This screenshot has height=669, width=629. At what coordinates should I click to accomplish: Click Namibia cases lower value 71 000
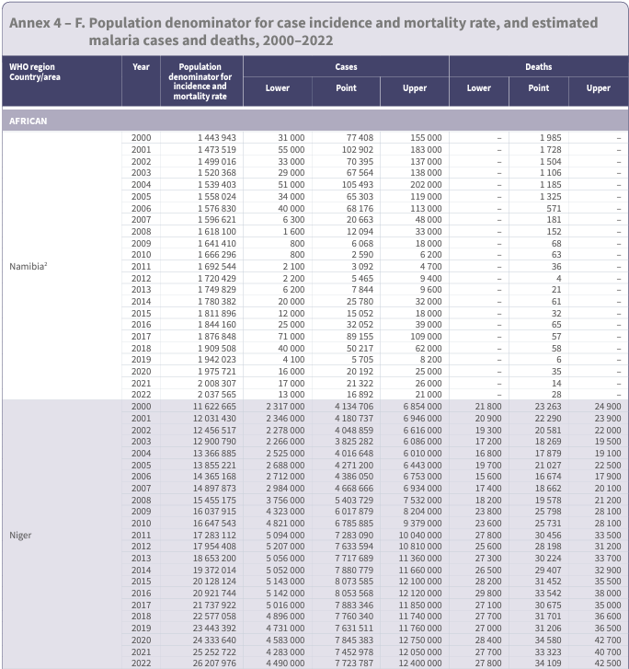tap(292, 337)
